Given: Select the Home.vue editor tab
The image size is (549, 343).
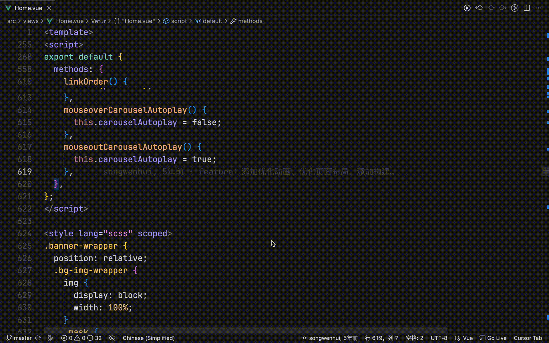Looking at the screenshot, I should tap(28, 8).
